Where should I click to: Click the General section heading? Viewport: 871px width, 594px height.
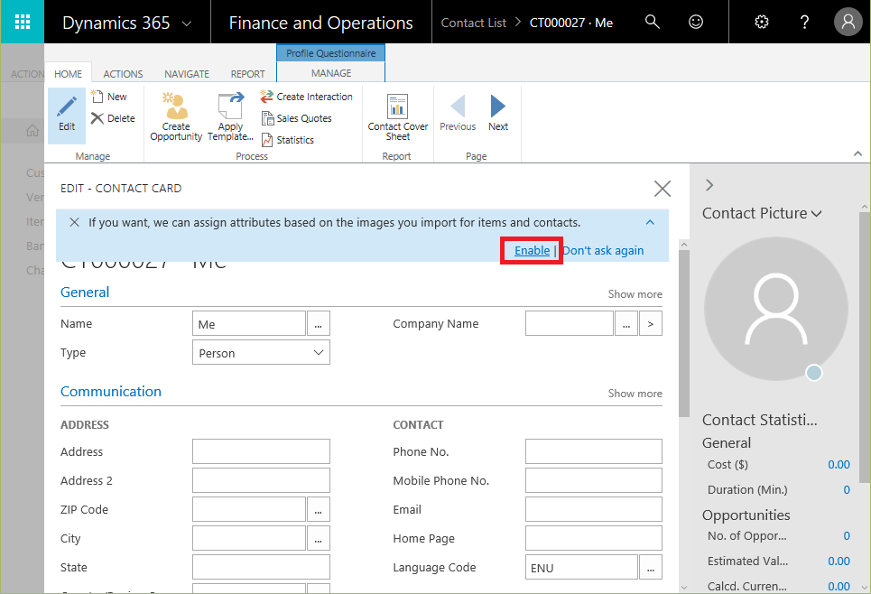(x=85, y=292)
